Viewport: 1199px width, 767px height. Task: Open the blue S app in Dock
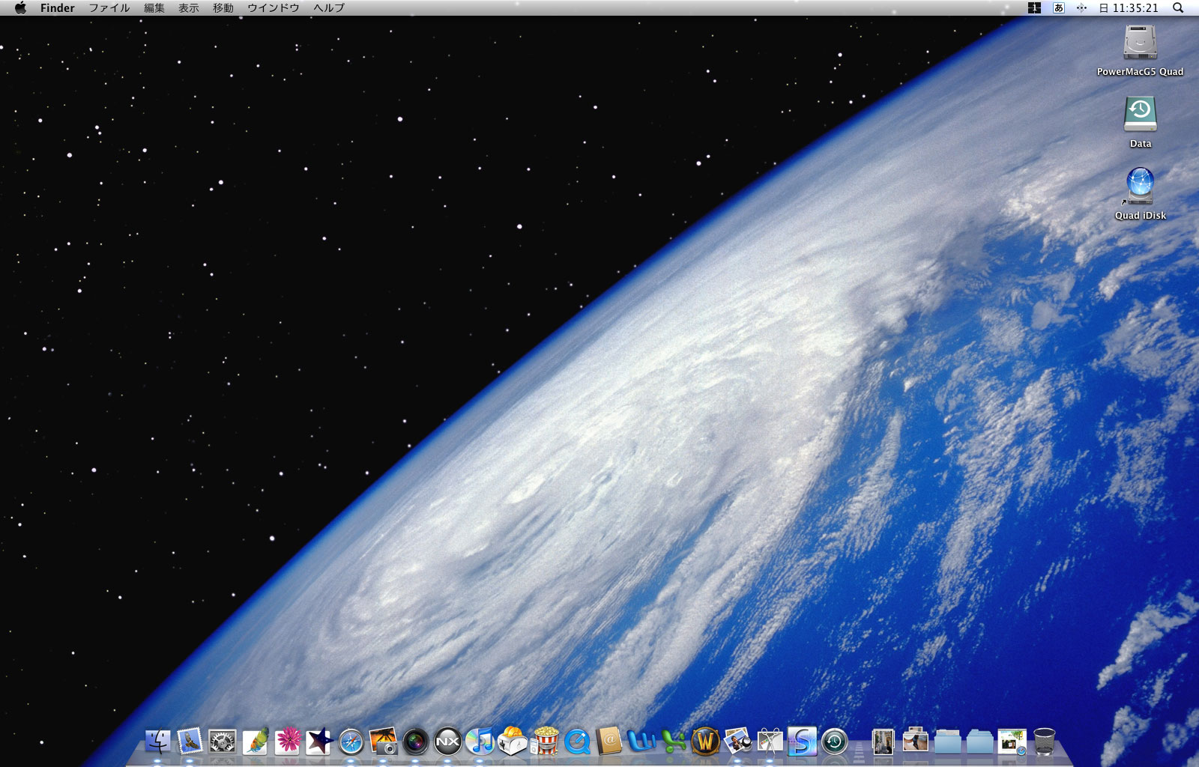pos(802,742)
